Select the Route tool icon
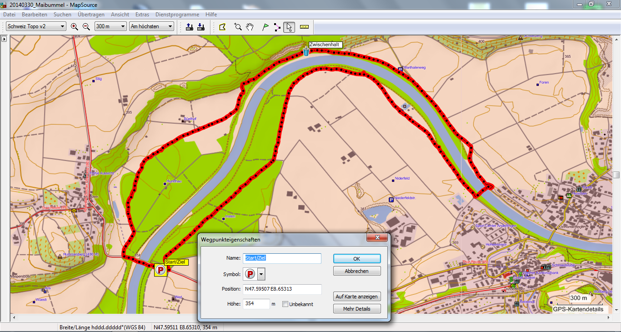Image resolution: width=621 pixels, height=332 pixels. click(x=277, y=27)
